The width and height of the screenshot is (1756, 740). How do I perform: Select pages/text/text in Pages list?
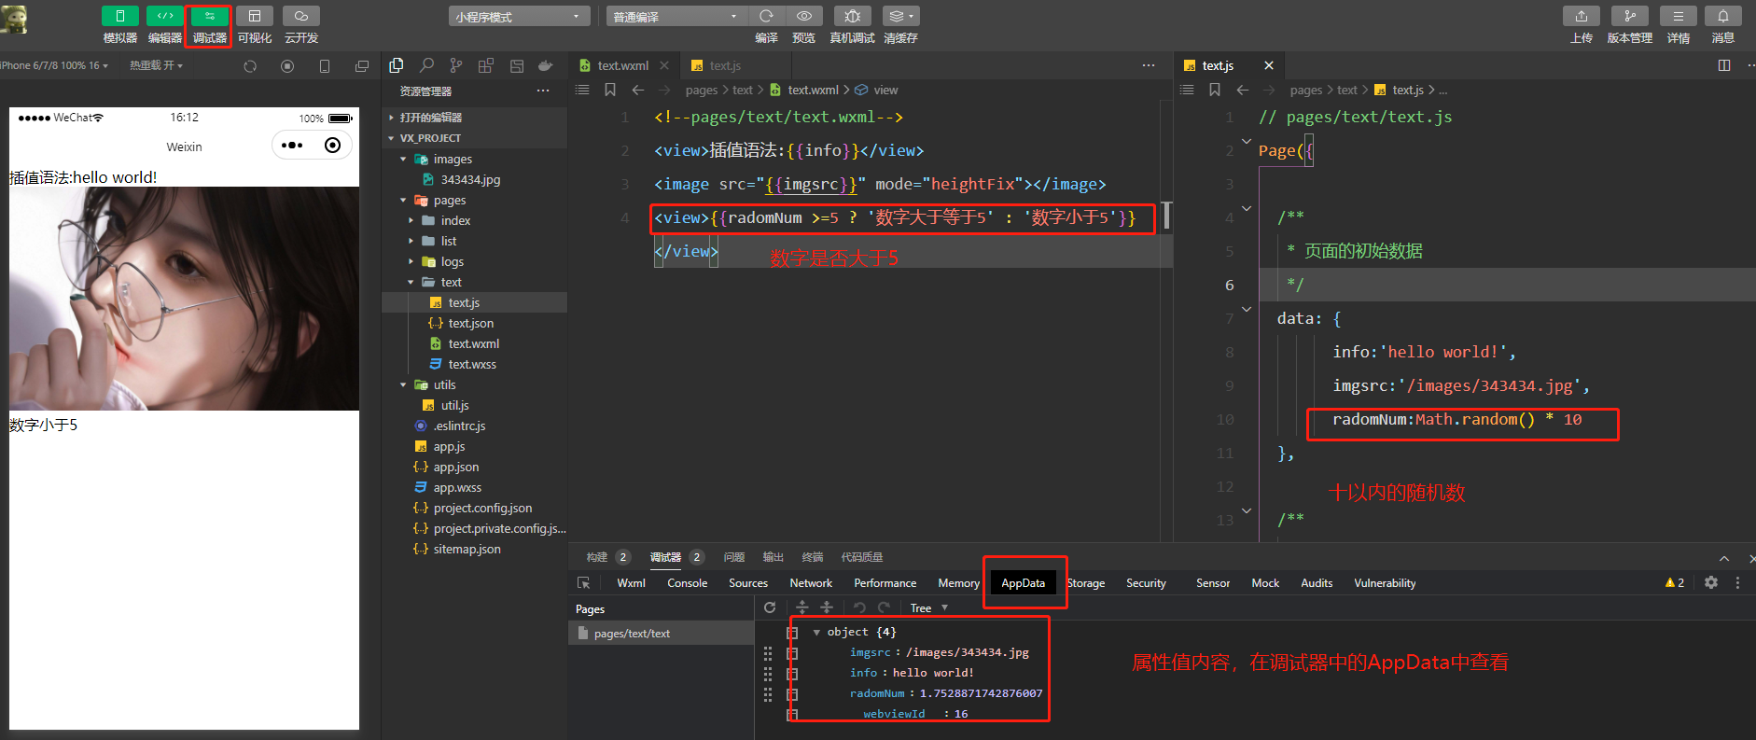pyautogui.click(x=632, y=634)
